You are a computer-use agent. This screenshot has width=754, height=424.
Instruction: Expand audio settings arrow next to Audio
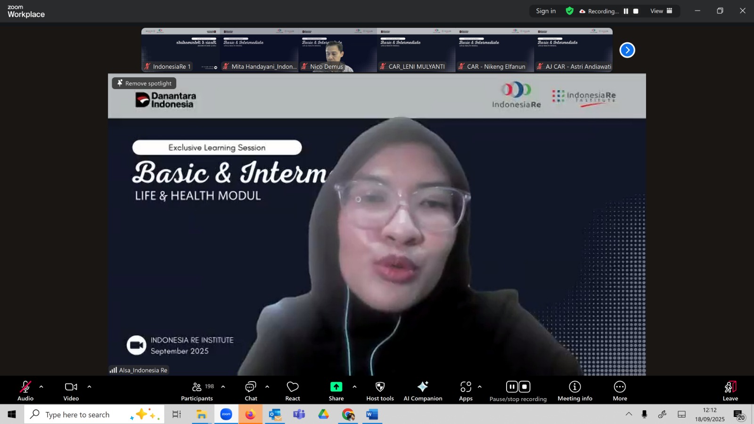pos(41,387)
